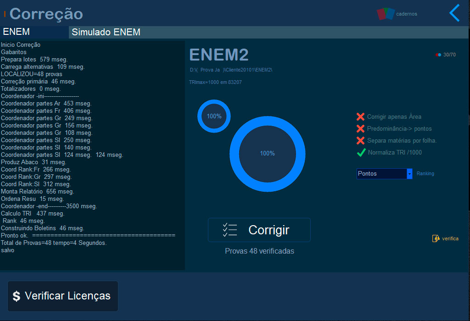The image size is (470, 321).
Task: Click the verifica link
Action: tap(450, 238)
